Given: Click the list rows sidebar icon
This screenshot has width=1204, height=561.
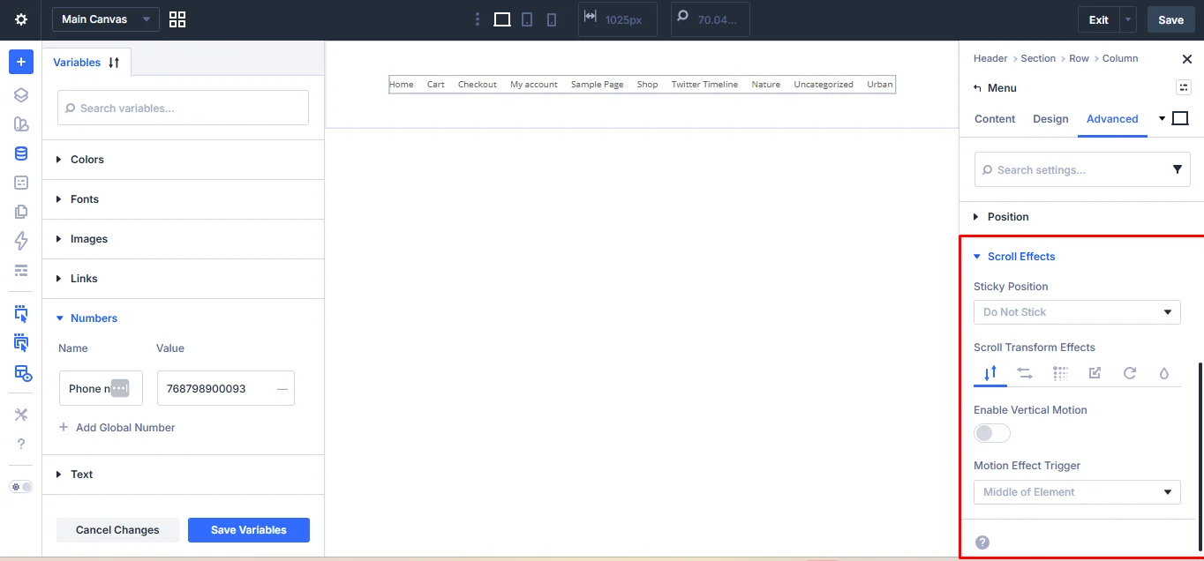Looking at the screenshot, I should pos(21,270).
